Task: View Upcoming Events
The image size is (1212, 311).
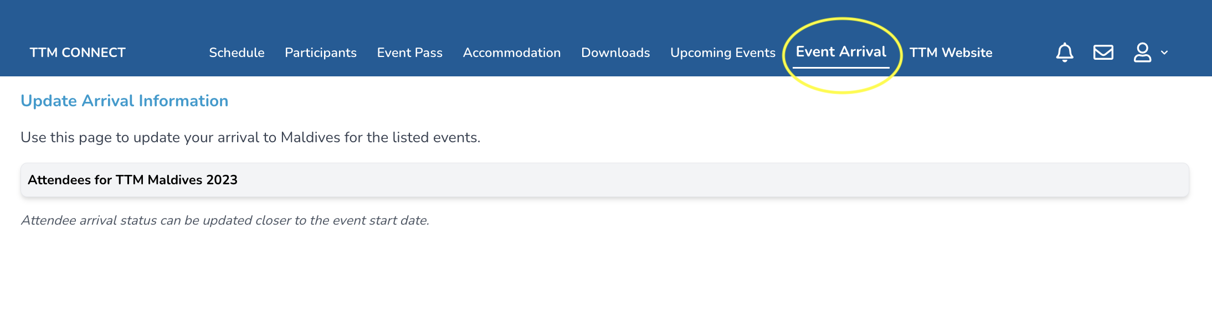Action: click(723, 53)
